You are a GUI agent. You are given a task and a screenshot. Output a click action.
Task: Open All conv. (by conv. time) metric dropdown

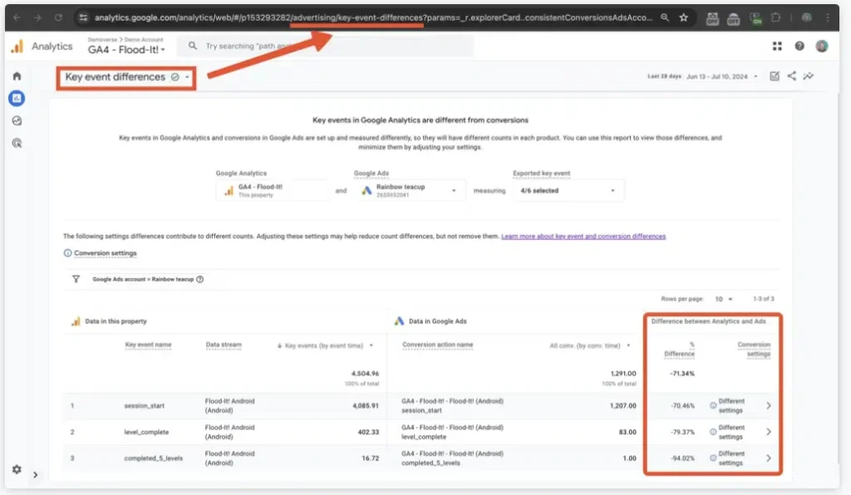coord(628,346)
